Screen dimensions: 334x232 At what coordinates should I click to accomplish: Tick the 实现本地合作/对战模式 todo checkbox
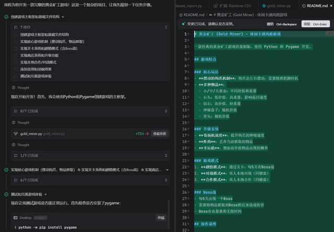(16, 62)
